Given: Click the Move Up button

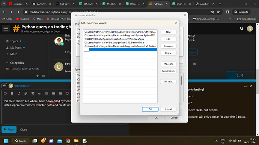Looking at the screenshot, I should [168, 64].
